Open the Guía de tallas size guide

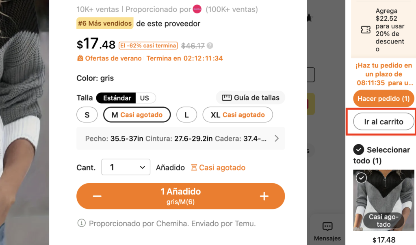point(251,98)
